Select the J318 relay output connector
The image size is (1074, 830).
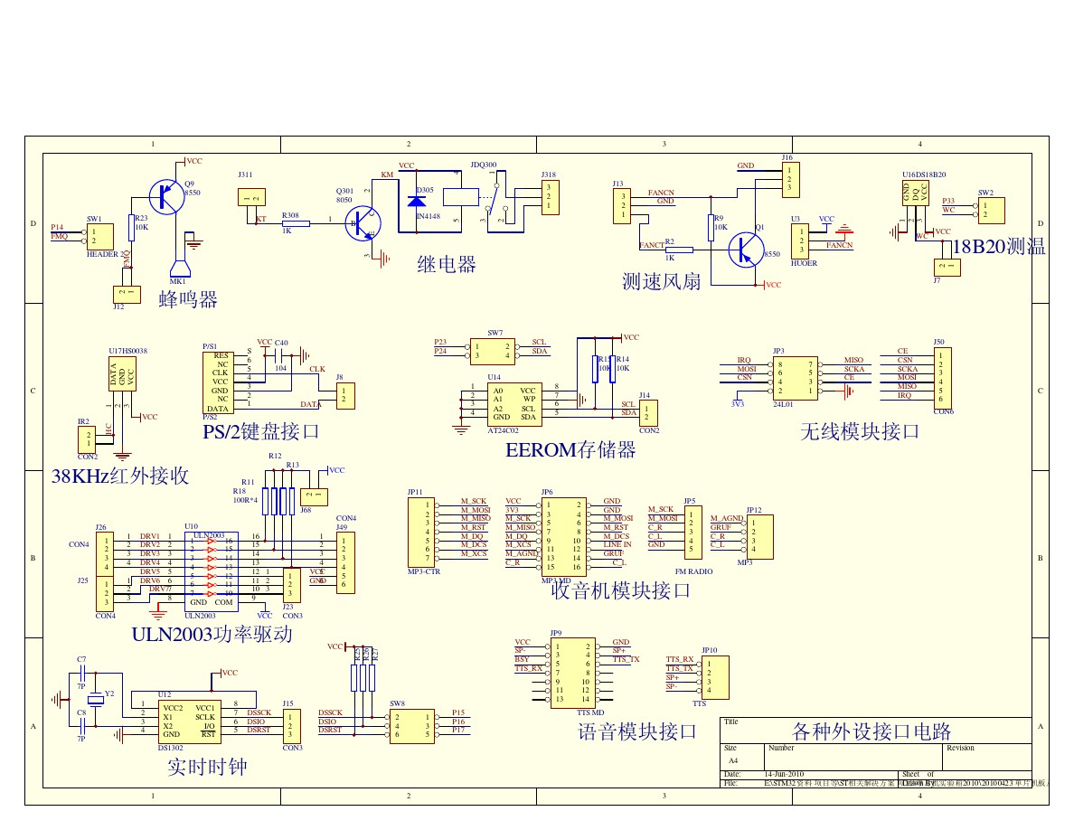550,196
